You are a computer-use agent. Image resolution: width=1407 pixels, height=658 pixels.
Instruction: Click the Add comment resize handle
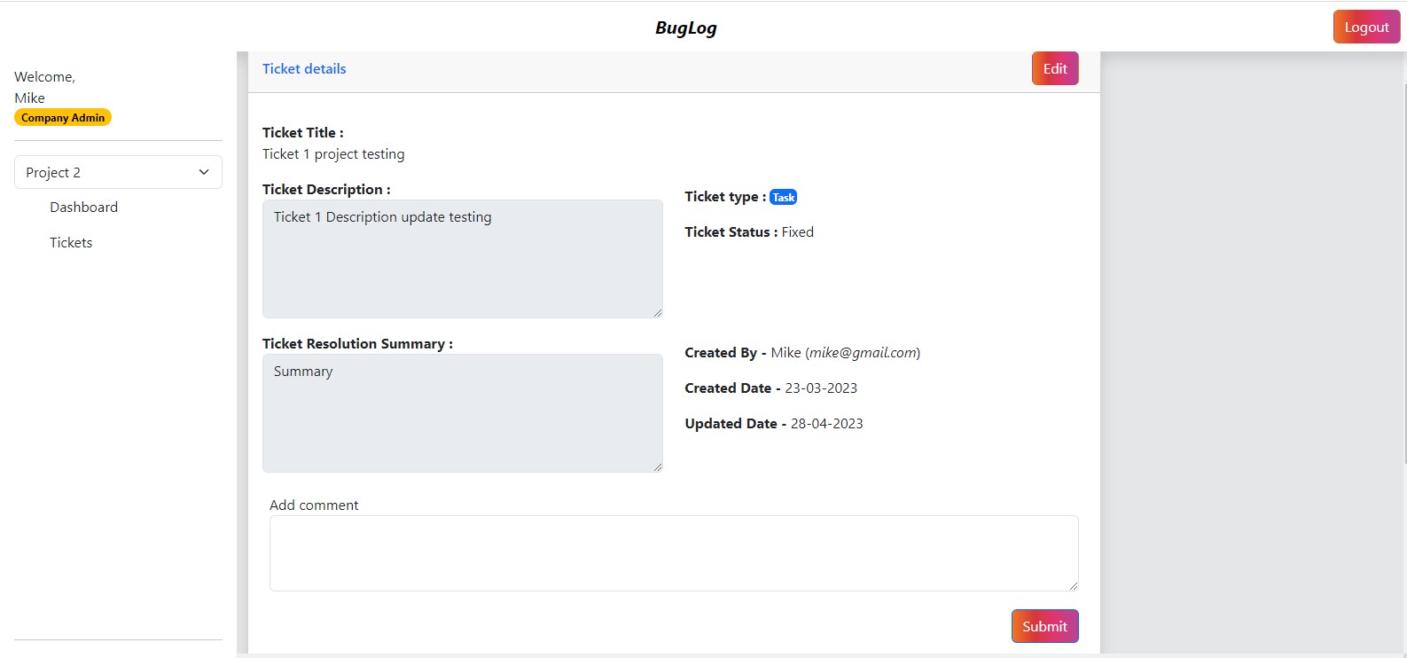[x=1074, y=586]
